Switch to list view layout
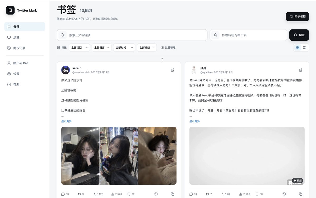The width and height of the screenshot is (316, 198). pyautogui.click(x=305, y=47)
